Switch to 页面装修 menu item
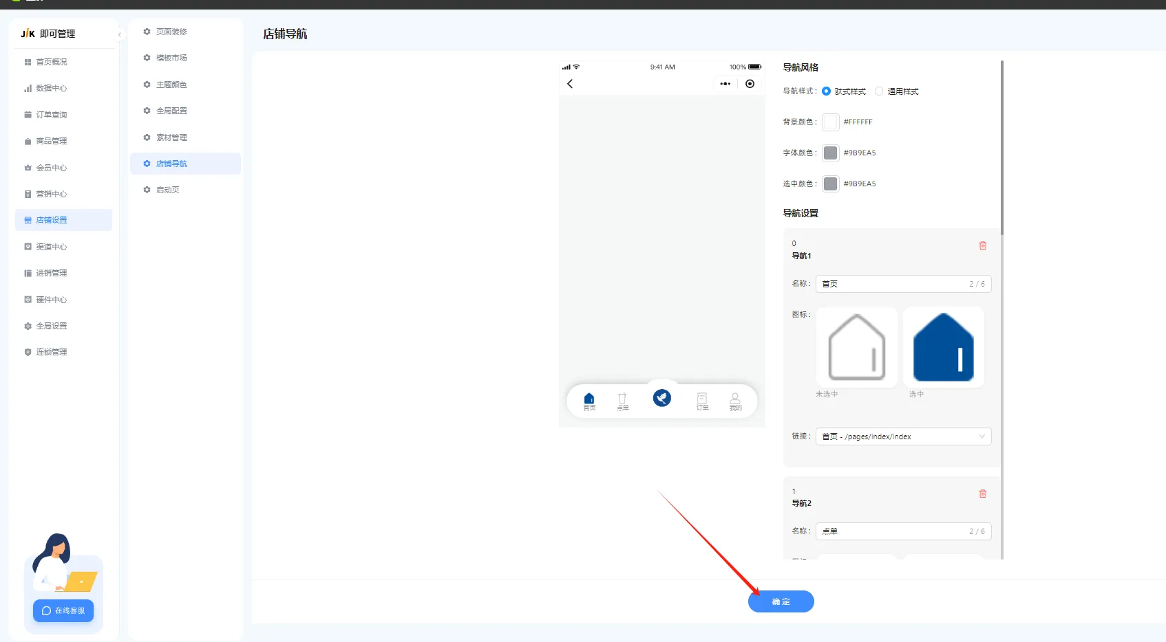Screen dimensions: 1166x642 (173, 31)
